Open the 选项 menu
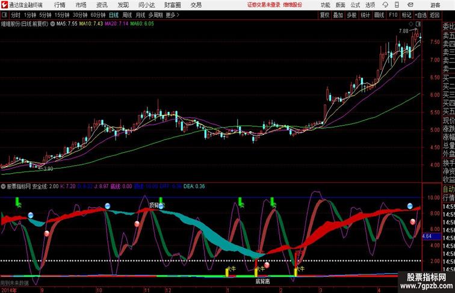The image size is (455, 293). (370, 5)
